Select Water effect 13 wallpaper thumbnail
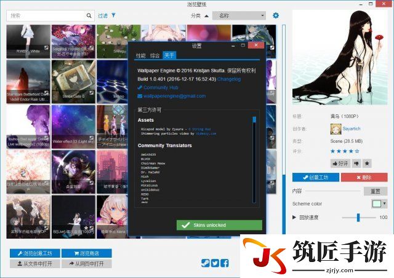This screenshot has height=278, width=394. [x=73, y=127]
